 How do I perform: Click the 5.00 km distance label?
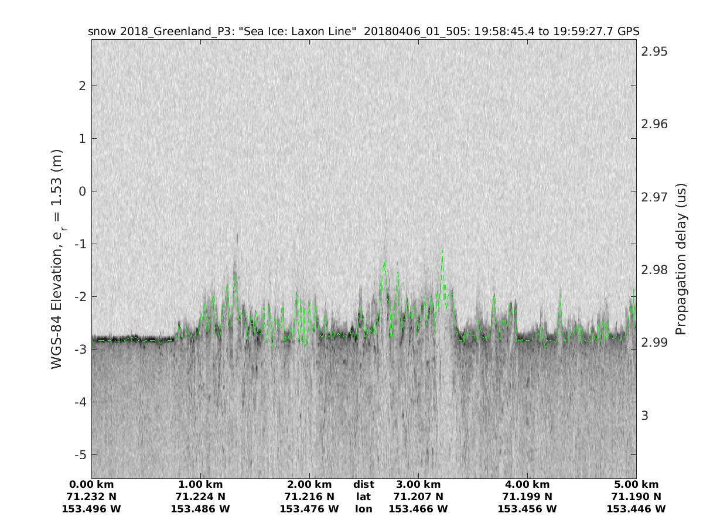point(636,484)
